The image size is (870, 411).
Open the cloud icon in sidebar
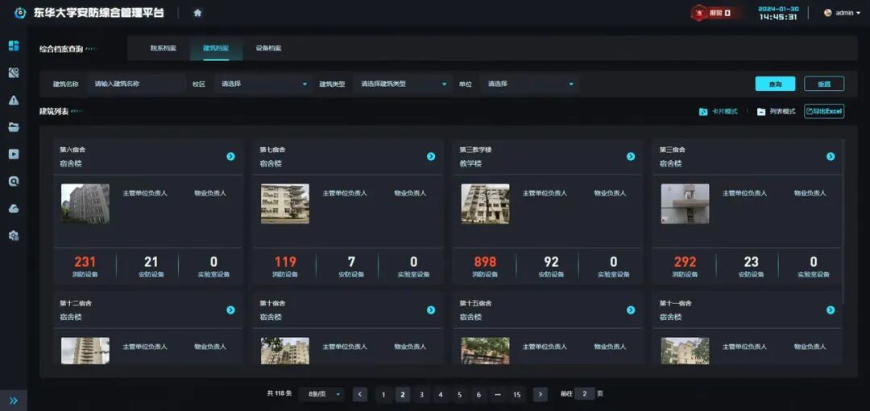click(x=14, y=208)
